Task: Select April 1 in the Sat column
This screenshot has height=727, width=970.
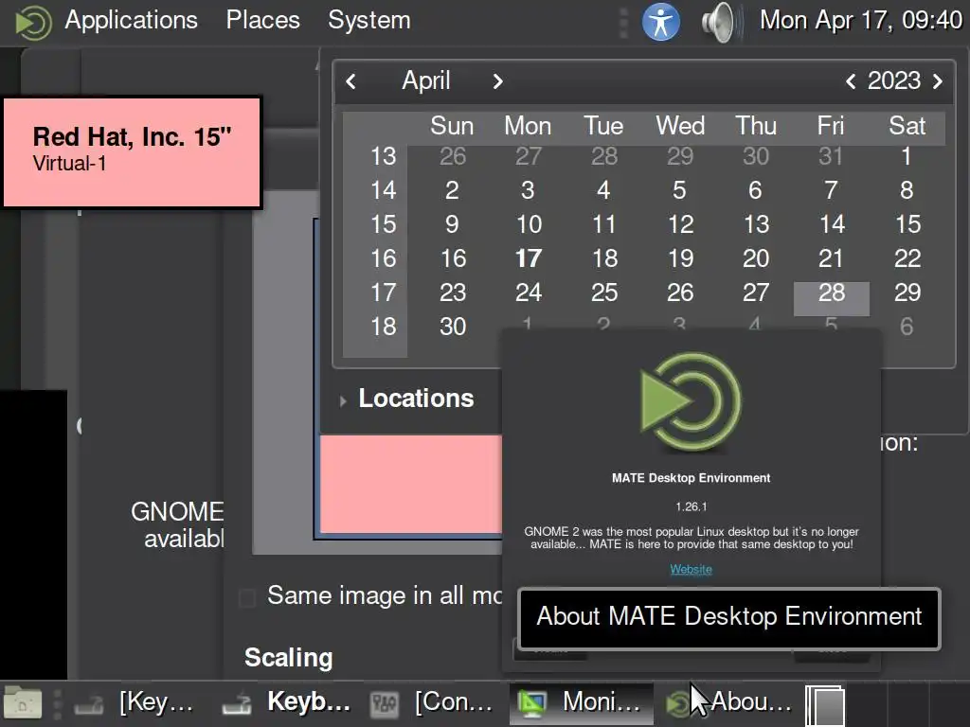Action: click(907, 156)
